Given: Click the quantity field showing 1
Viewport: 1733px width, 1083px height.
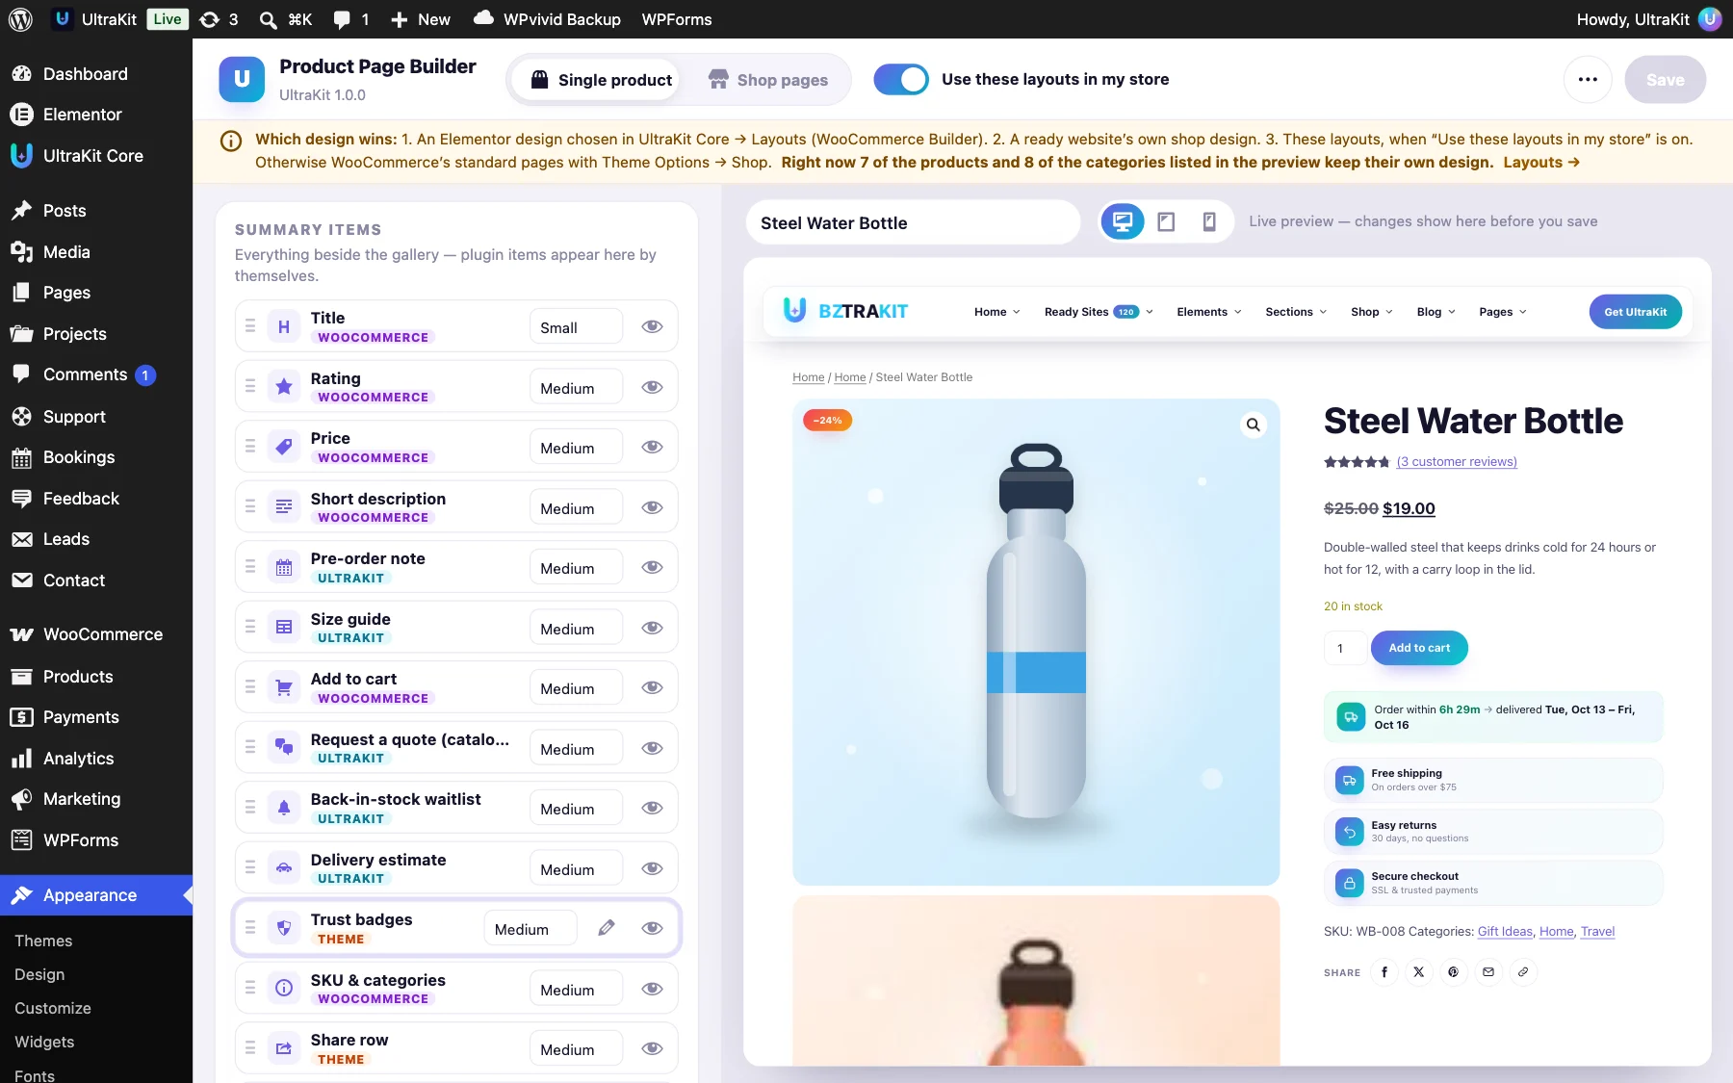Looking at the screenshot, I should click(1344, 648).
